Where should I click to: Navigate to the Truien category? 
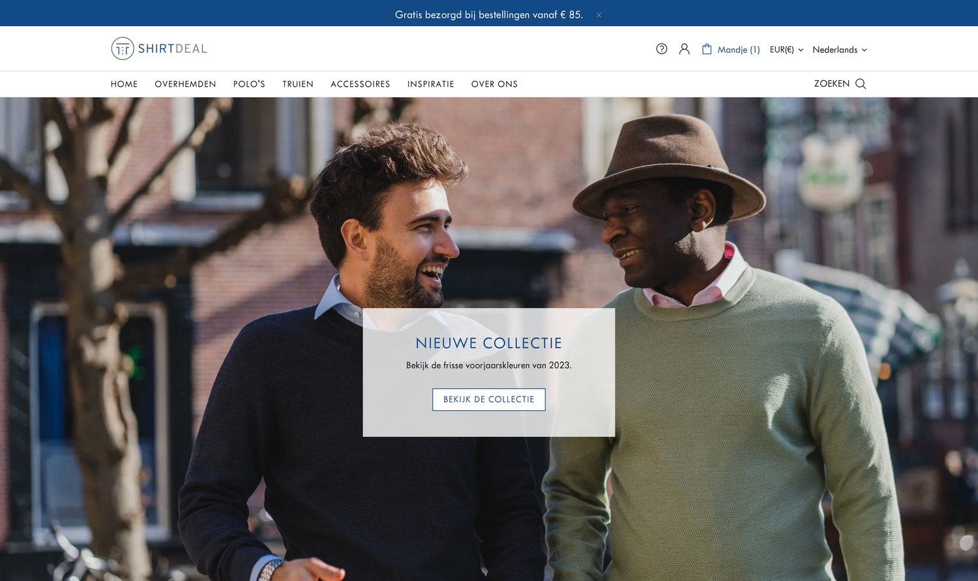(298, 84)
